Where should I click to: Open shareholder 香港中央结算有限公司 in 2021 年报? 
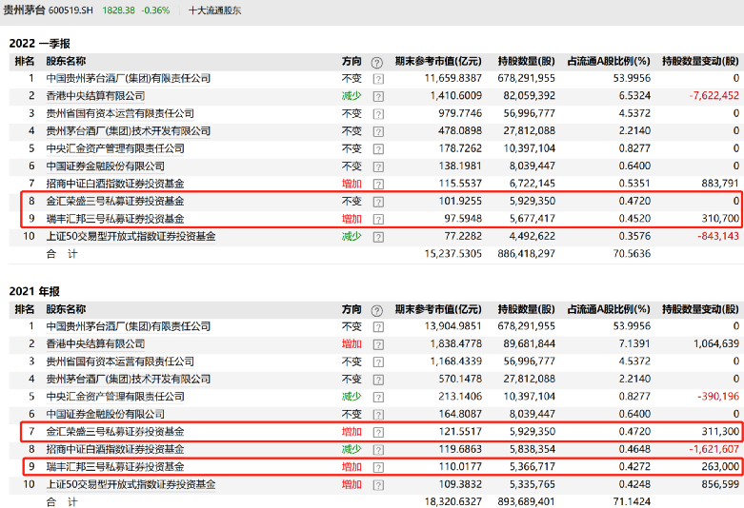pyautogui.click(x=95, y=343)
